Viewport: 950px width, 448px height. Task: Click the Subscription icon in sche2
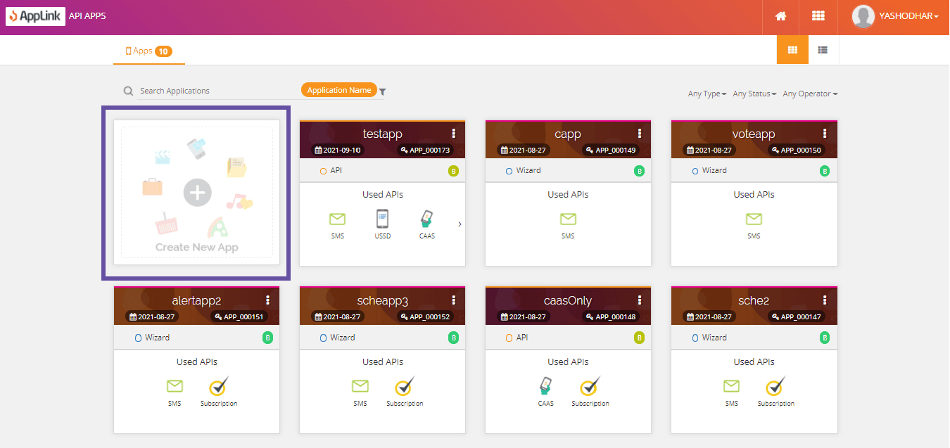click(776, 386)
